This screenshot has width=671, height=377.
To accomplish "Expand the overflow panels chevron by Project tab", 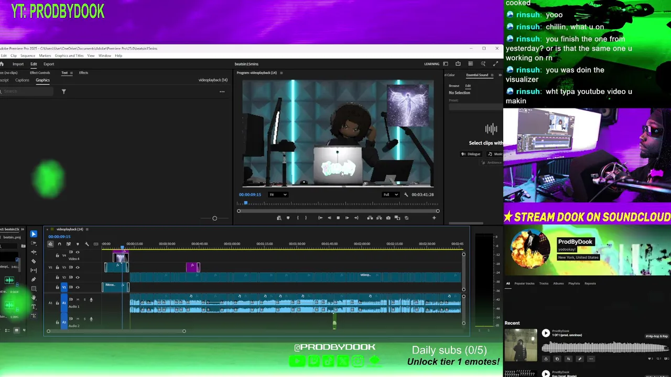I will click(x=22, y=229).
